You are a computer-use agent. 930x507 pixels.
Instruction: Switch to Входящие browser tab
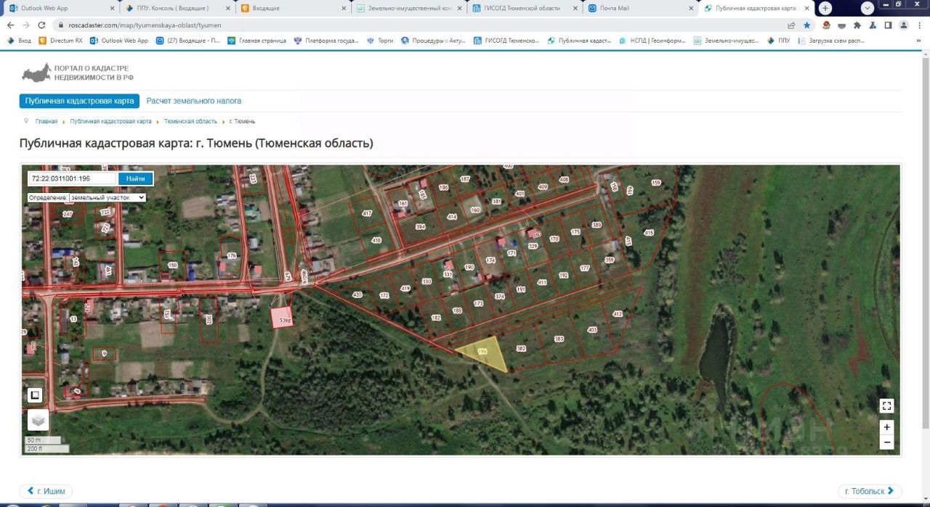tap(293, 8)
